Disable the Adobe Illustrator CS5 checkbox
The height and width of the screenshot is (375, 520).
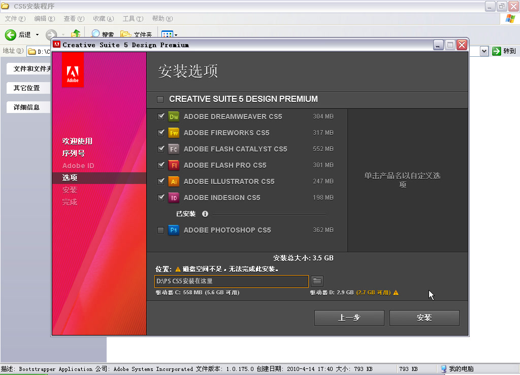click(159, 181)
